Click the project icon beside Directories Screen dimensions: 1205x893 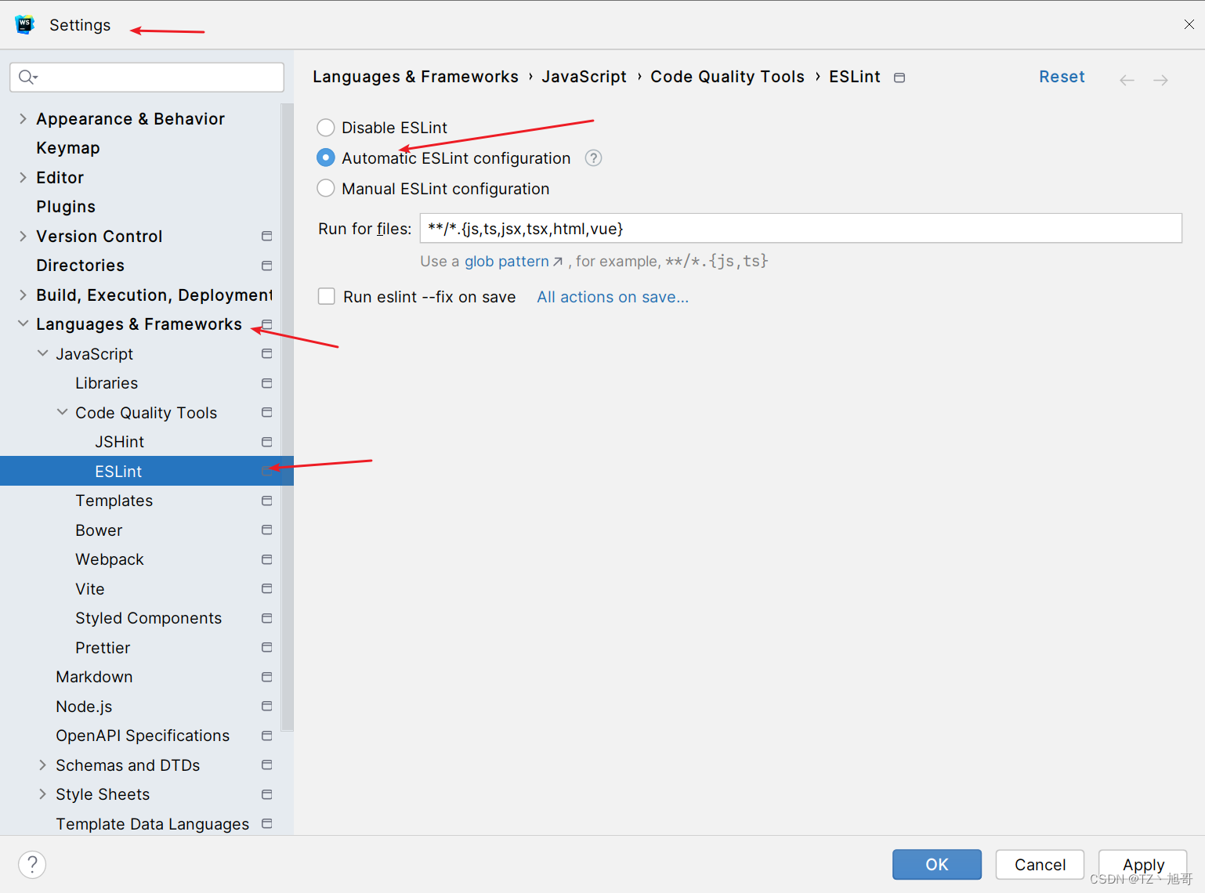tap(266, 266)
